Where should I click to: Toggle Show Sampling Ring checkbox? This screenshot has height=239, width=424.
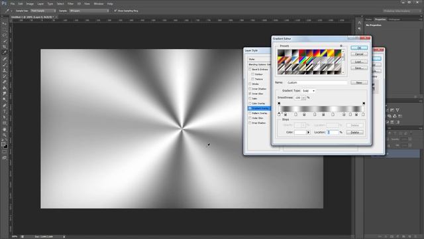pos(115,11)
